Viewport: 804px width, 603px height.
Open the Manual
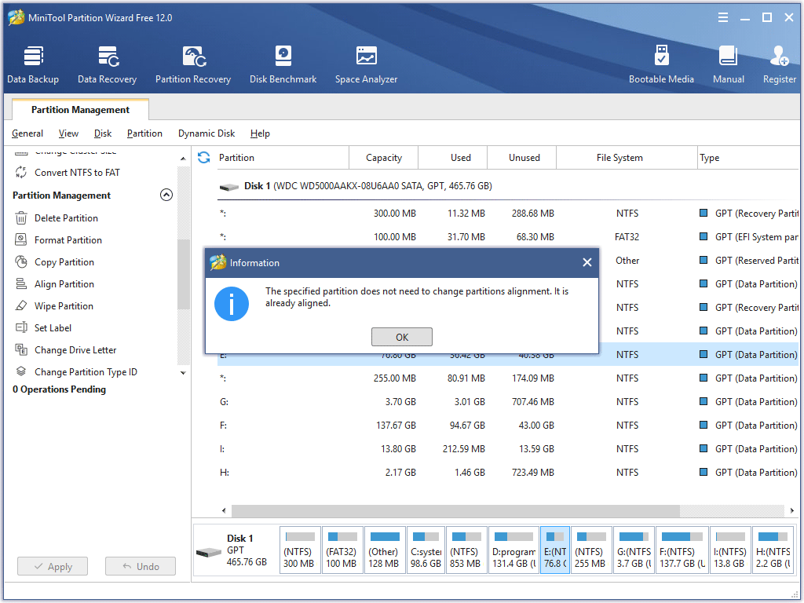[x=728, y=64]
